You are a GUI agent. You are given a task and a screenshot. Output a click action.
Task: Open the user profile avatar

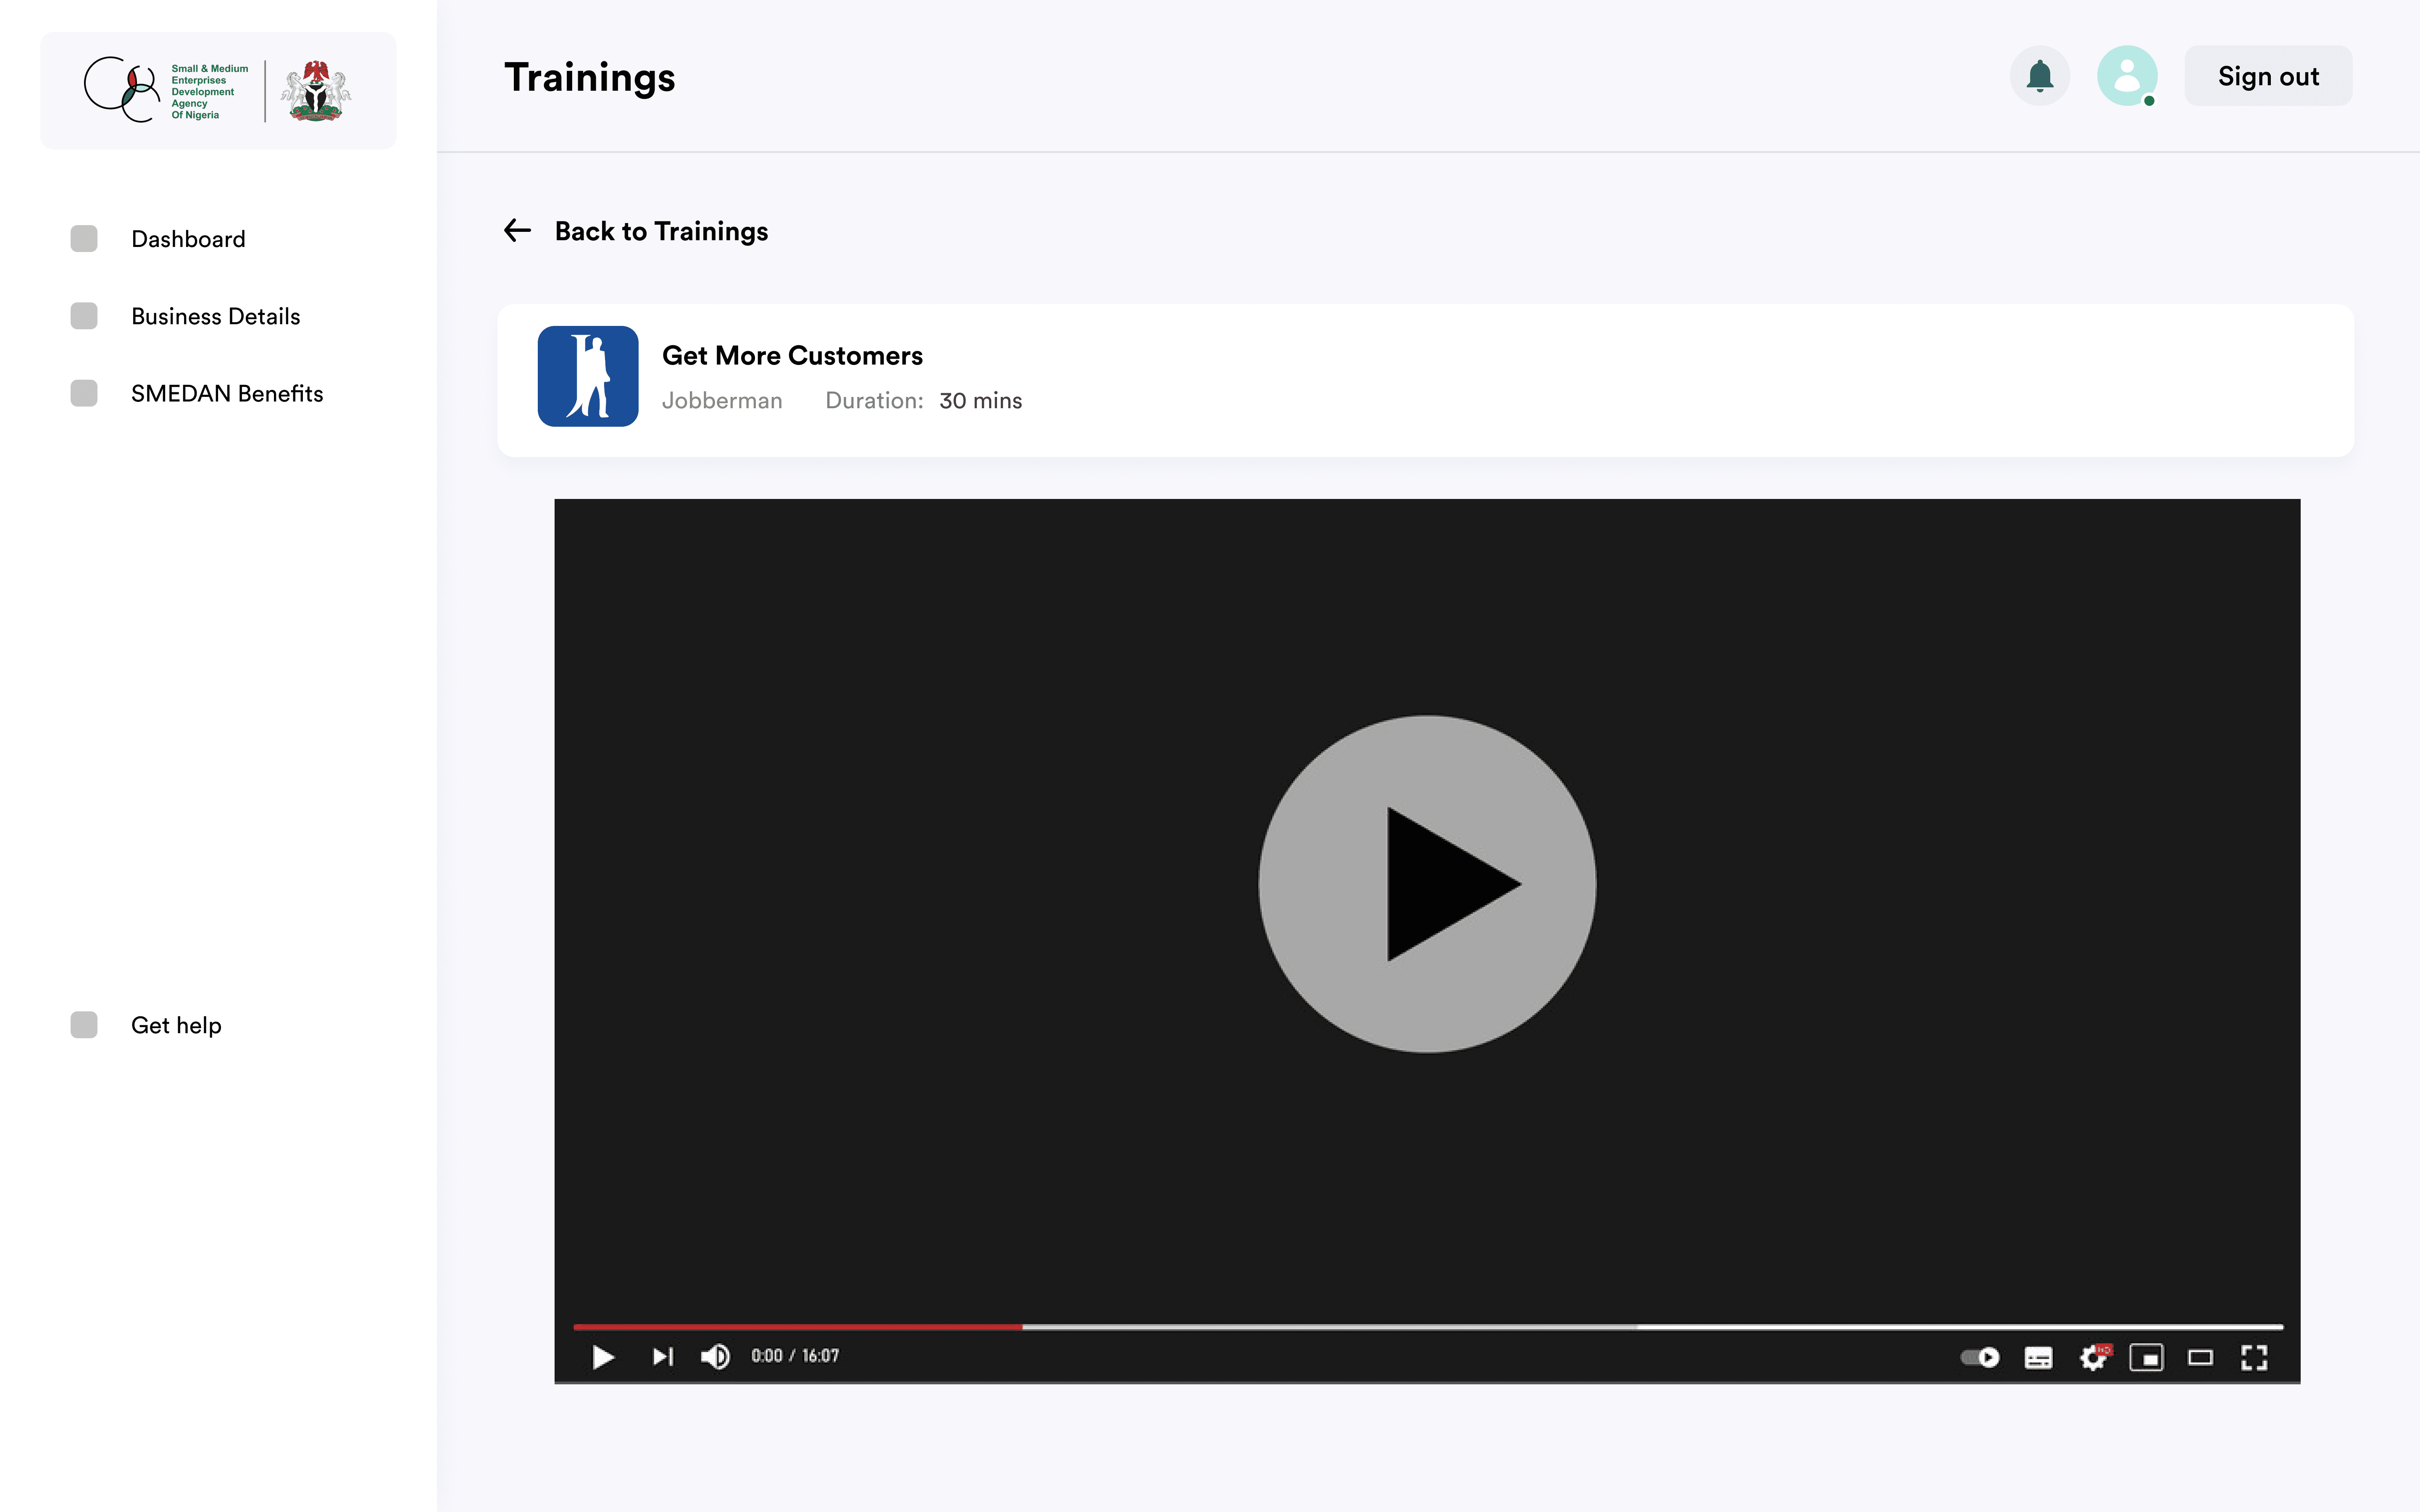(2127, 76)
